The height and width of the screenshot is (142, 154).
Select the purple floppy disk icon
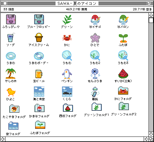tap(11, 19)
